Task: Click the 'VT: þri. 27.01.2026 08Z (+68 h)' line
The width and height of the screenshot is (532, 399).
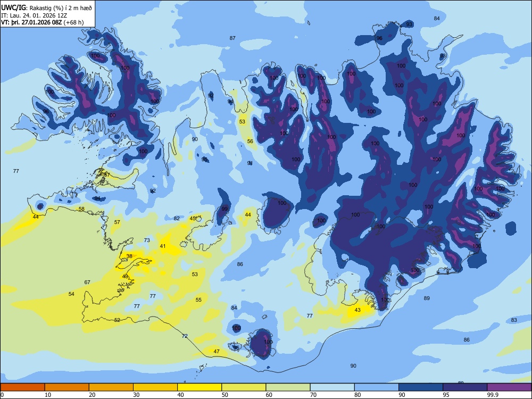Action: (42, 23)
